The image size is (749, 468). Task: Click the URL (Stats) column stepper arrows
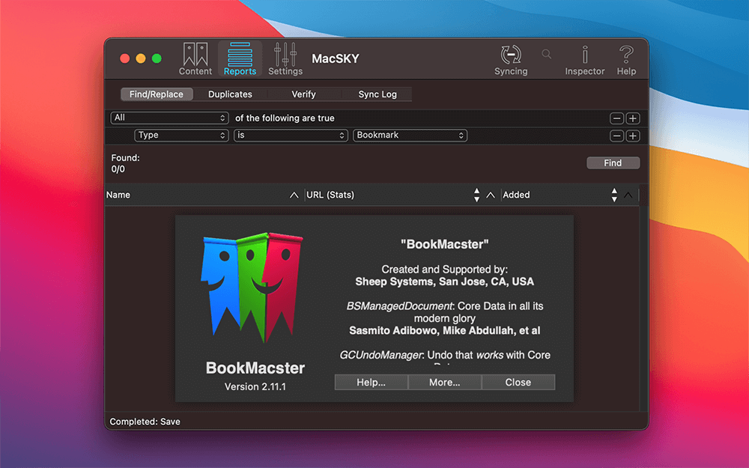tap(476, 195)
